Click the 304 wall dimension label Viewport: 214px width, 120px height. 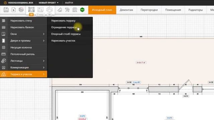coord(81,85)
